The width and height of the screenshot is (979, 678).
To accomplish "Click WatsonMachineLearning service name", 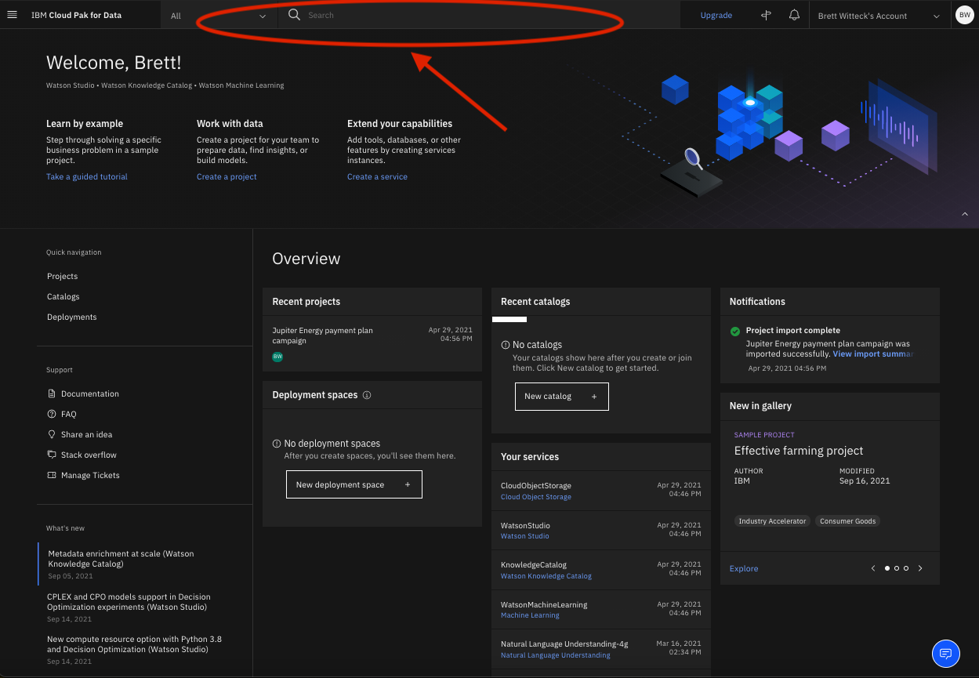I will pos(544,605).
